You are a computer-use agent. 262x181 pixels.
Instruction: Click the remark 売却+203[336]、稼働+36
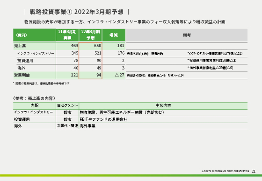tap(145, 54)
